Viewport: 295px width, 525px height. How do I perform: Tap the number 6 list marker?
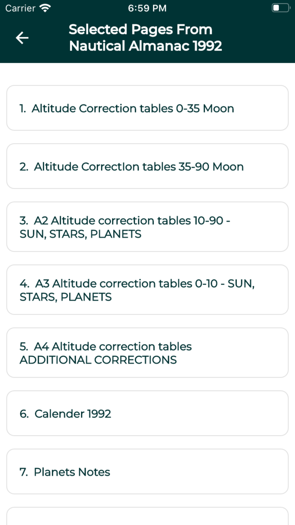point(24,414)
